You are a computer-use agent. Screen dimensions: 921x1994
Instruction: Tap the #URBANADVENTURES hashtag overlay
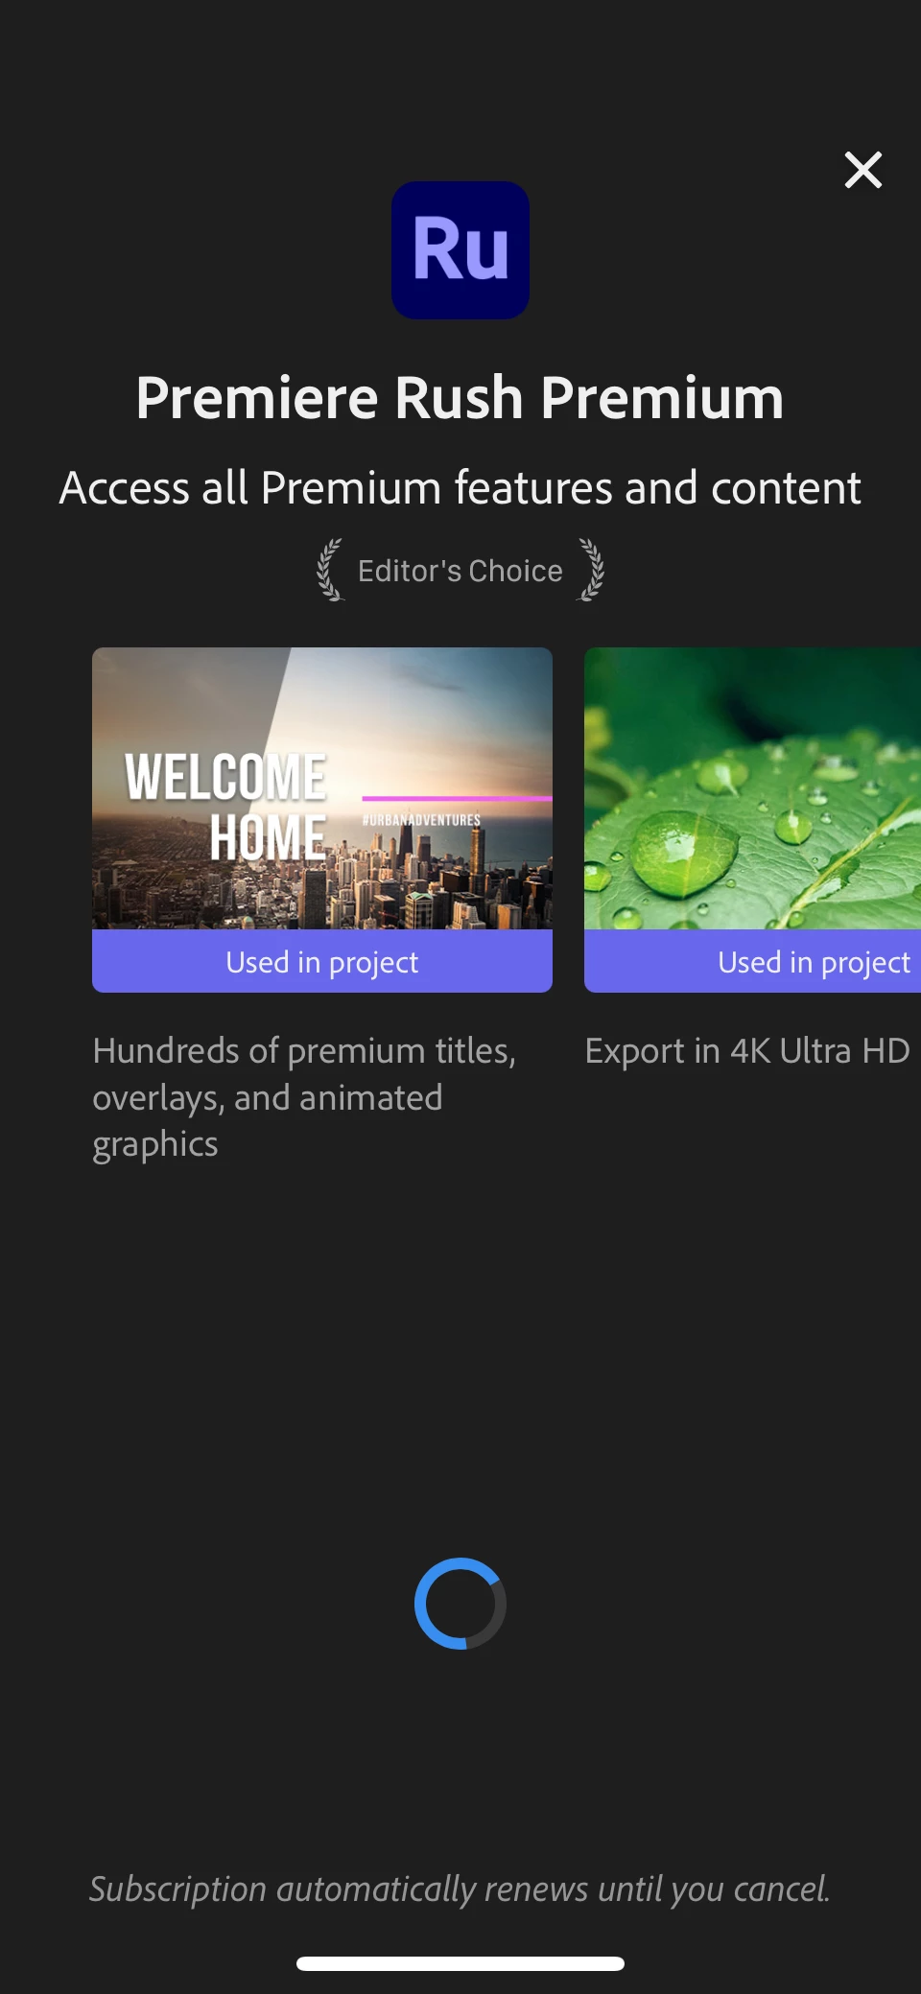tap(421, 820)
